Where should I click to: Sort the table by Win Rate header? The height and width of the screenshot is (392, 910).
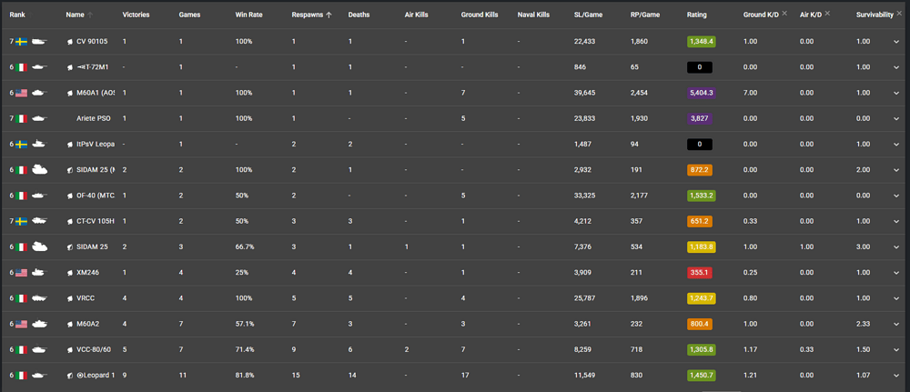point(249,15)
